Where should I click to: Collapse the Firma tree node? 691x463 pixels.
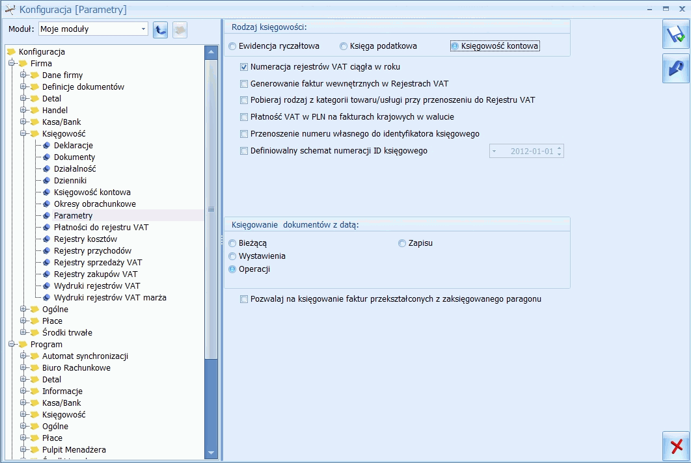click(x=12, y=63)
